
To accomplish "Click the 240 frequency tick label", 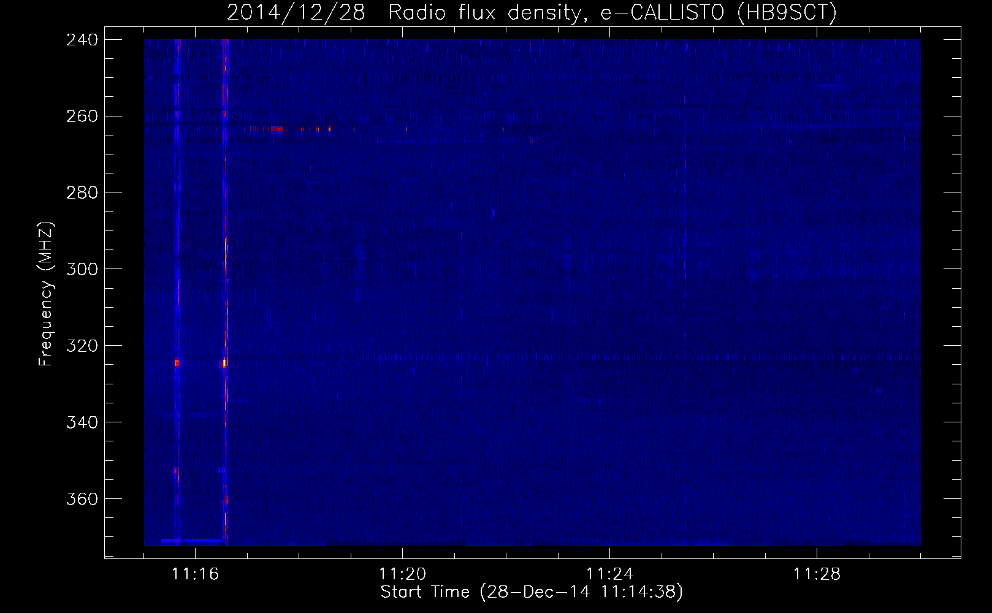I will [x=82, y=39].
